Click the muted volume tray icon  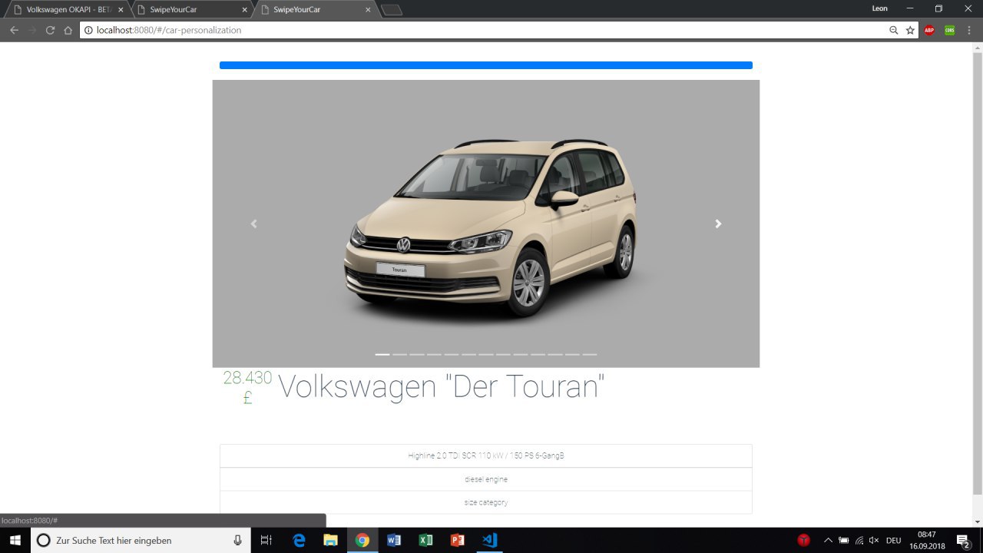click(x=874, y=540)
